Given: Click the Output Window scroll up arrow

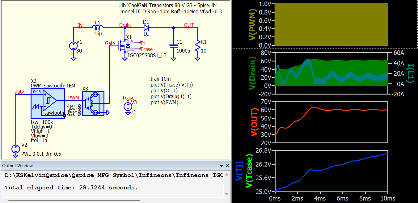Looking at the screenshot, I should click(227, 174).
